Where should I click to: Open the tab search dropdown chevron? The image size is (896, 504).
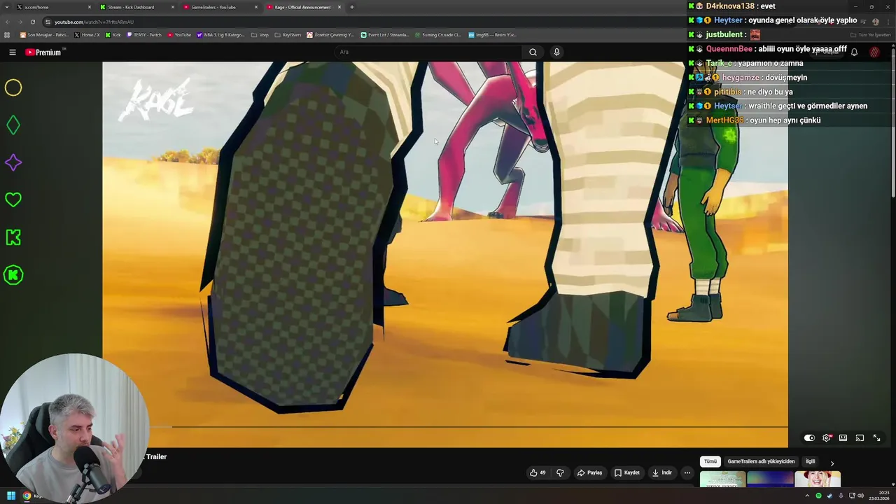click(6, 7)
